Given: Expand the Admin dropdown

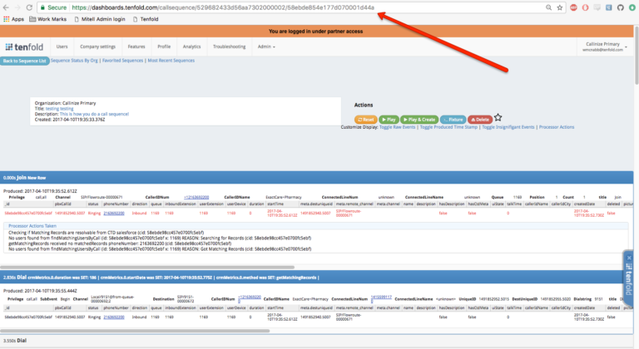Looking at the screenshot, I should coord(266,47).
